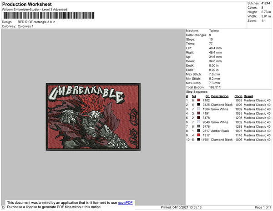Image resolution: width=273 pixels, height=211 pixels.
Task: Select the black swatch beside stitch count 11401
Action: pyautogui.click(x=198, y=139)
